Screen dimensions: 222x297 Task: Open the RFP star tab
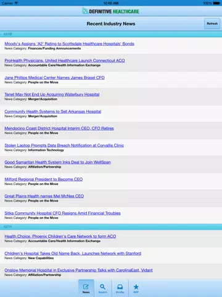[x=136, y=288]
